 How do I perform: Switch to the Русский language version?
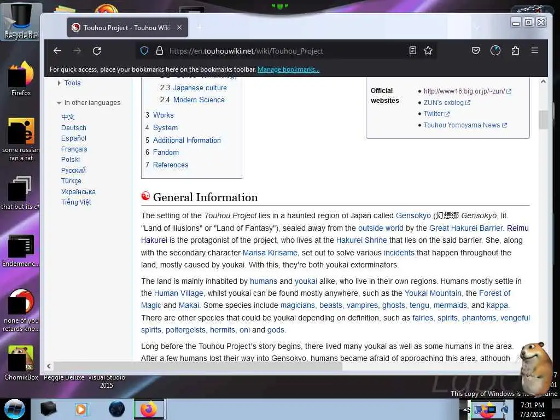[x=73, y=171]
